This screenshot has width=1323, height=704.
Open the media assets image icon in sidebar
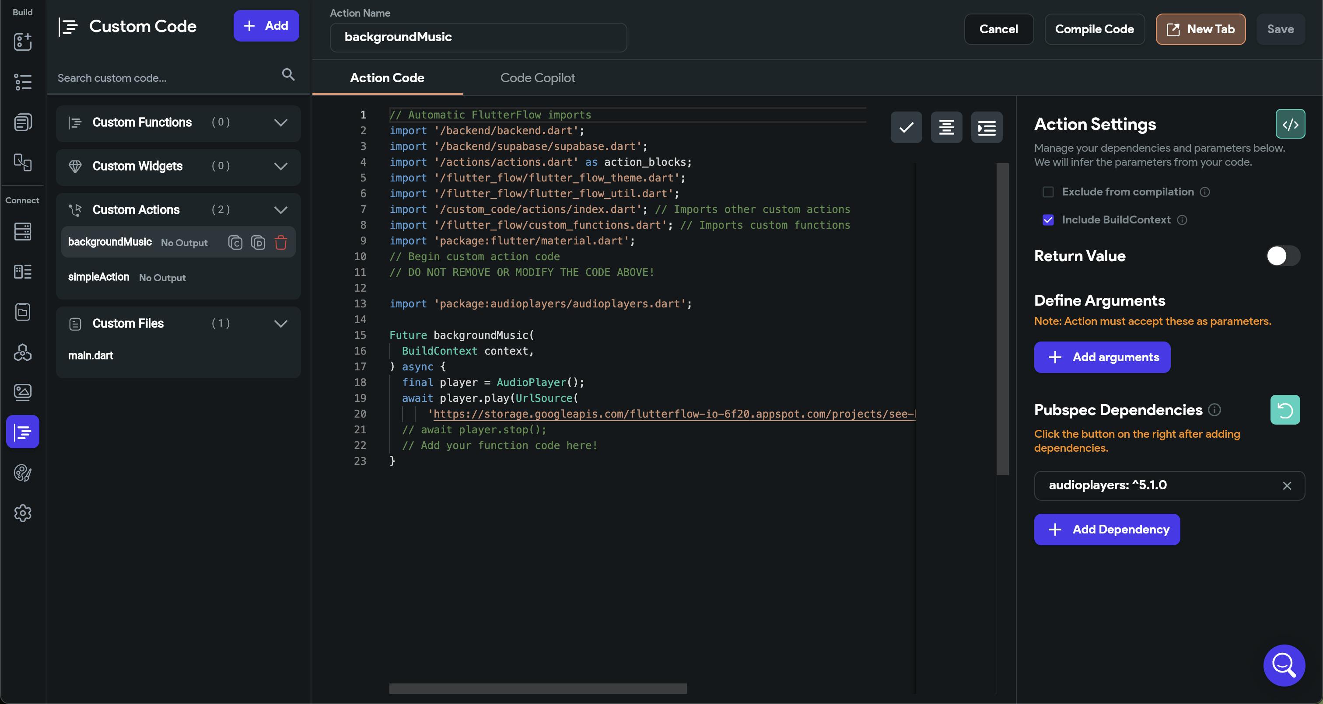coord(23,392)
